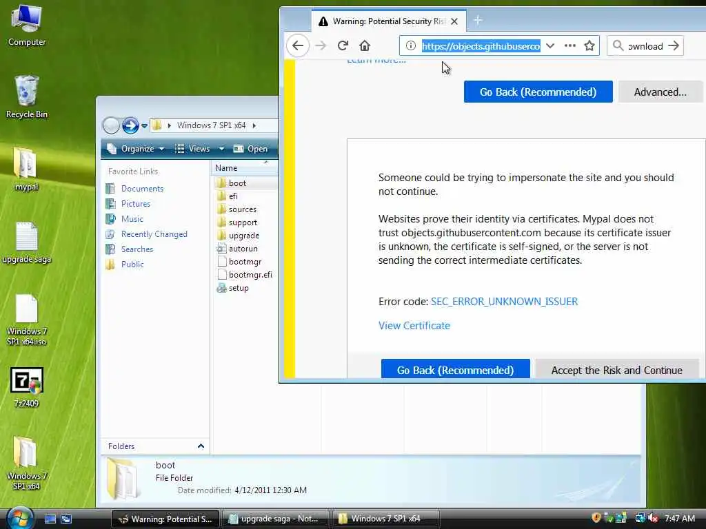Click the Learn more link

[376, 61]
